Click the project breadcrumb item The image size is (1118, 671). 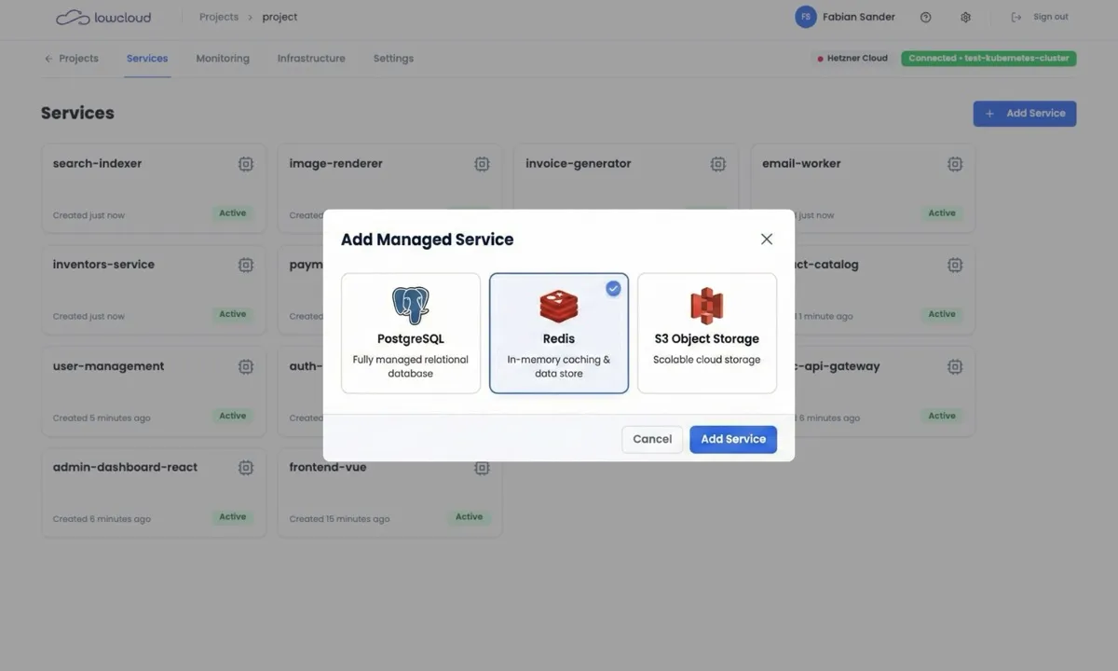tap(280, 17)
